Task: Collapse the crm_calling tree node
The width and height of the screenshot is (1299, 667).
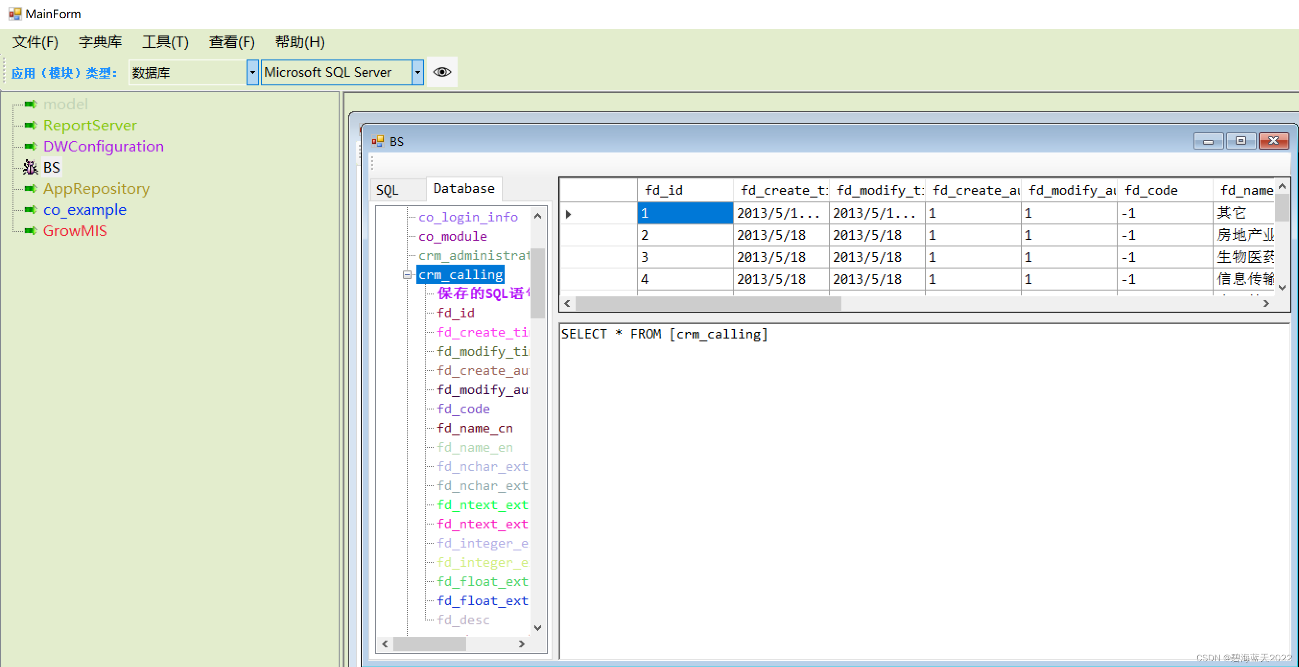Action: click(407, 275)
